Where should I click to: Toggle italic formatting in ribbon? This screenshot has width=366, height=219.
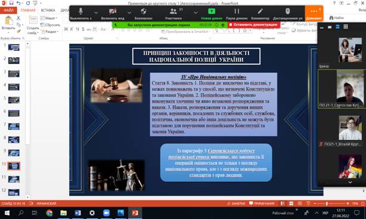[72, 29]
